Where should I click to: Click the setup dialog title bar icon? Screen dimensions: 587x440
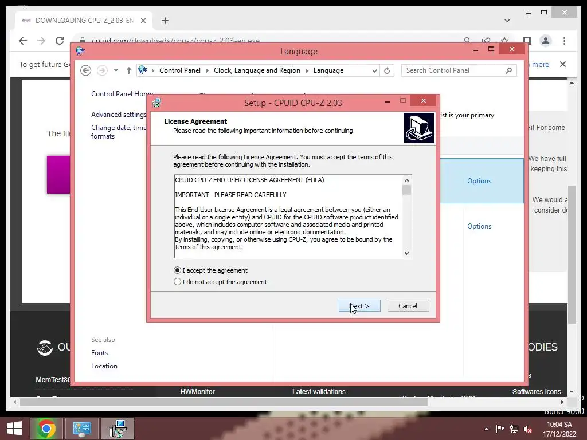point(157,103)
